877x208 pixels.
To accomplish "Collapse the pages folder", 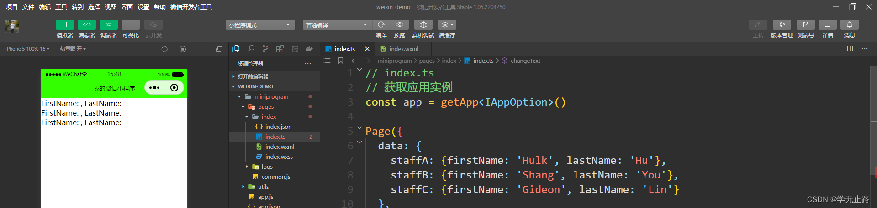I will click(x=274, y=107).
